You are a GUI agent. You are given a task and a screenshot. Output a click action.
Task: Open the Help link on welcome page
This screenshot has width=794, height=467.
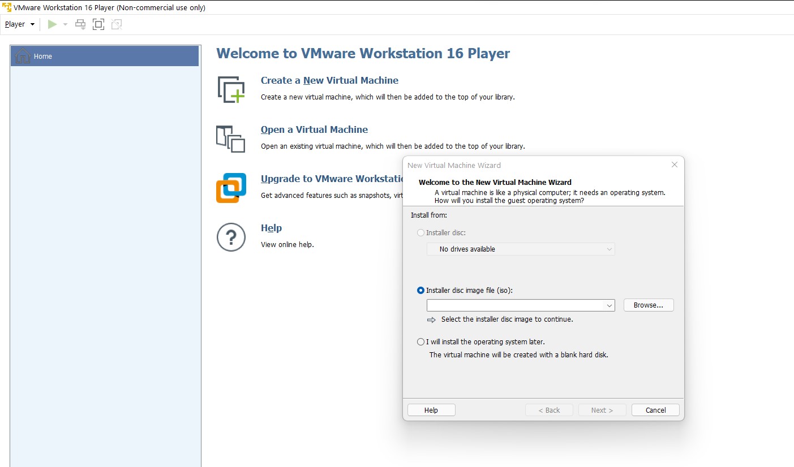pyautogui.click(x=271, y=228)
